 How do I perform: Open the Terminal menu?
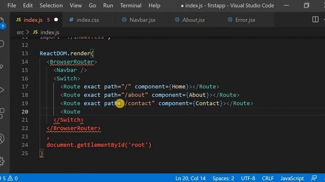[131, 6]
